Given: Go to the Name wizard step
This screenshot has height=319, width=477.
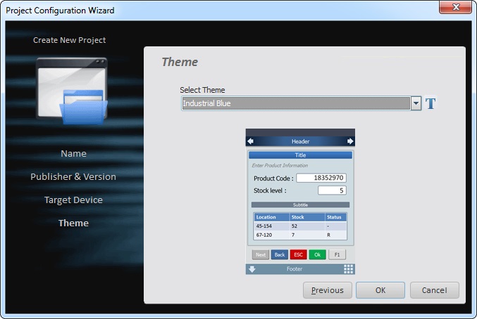Looking at the screenshot, I should pos(73,154).
